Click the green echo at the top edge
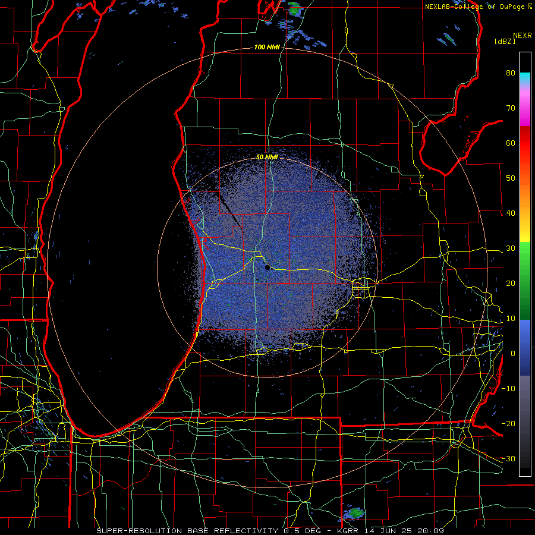The height and width of the screenshot is (535, 535). pyautogui.click(x=295, y=9)
